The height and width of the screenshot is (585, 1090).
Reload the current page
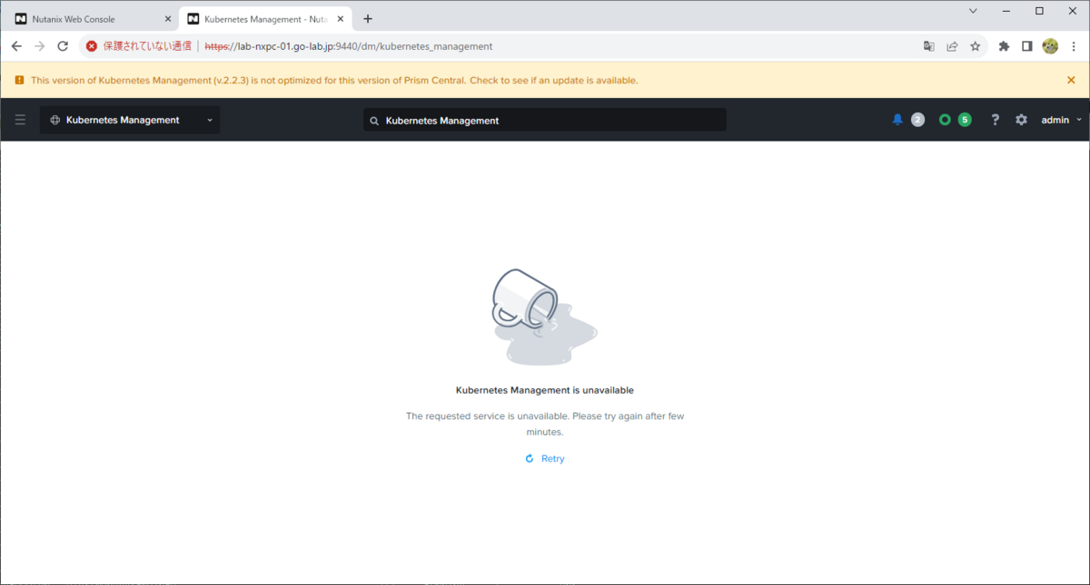pyautogui.click(x=63, y=46)
